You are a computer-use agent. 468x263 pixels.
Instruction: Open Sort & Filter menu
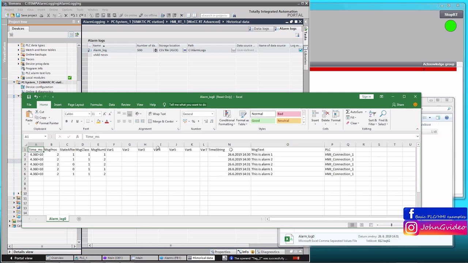(x=373, y=118)
